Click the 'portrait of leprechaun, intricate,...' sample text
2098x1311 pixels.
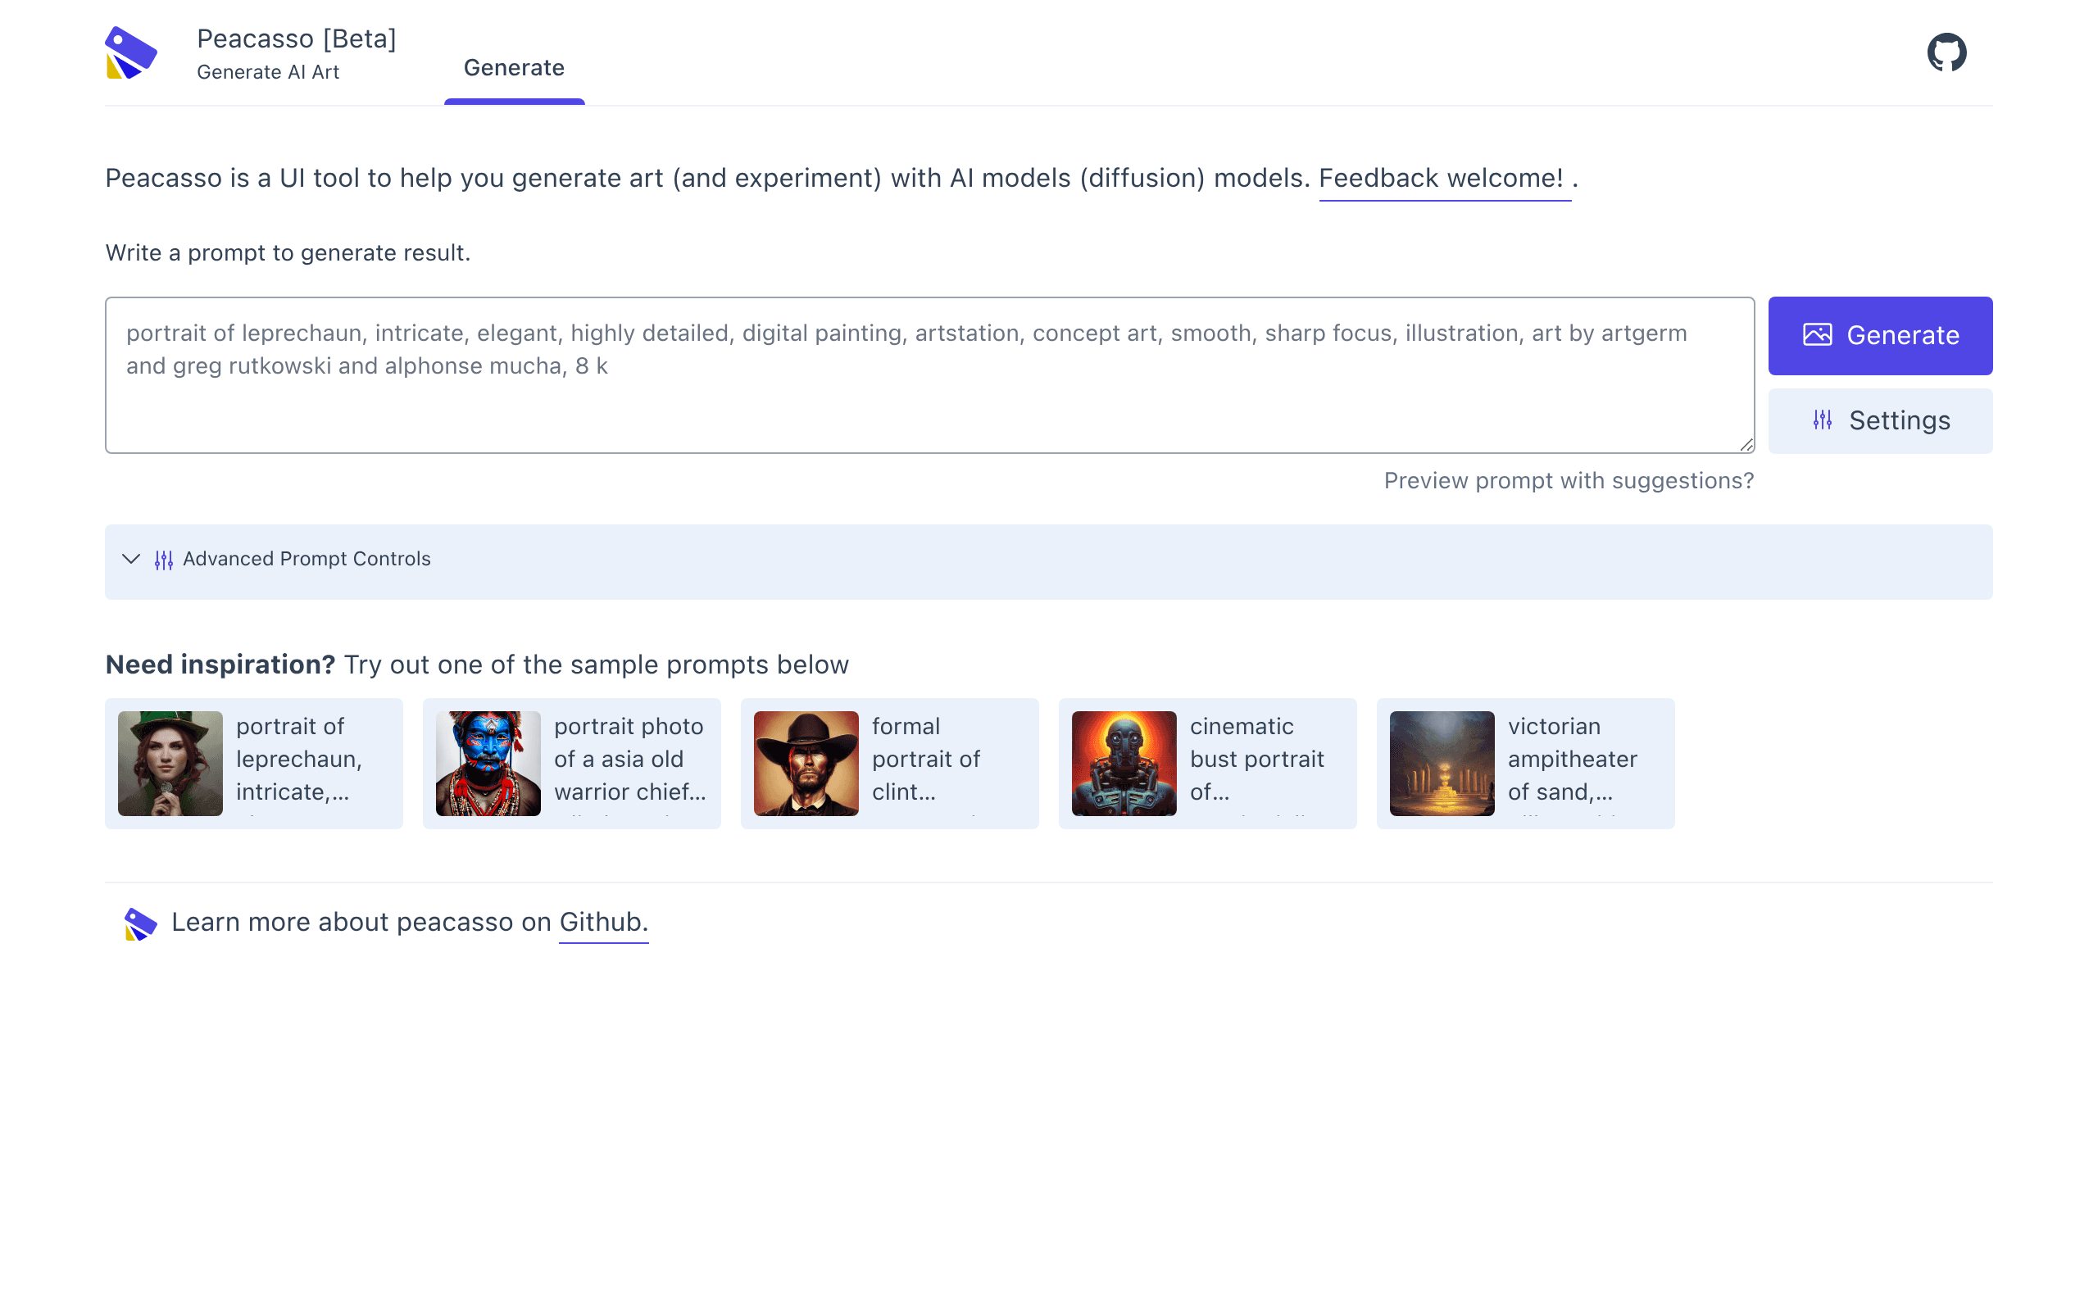pos(299,760)
